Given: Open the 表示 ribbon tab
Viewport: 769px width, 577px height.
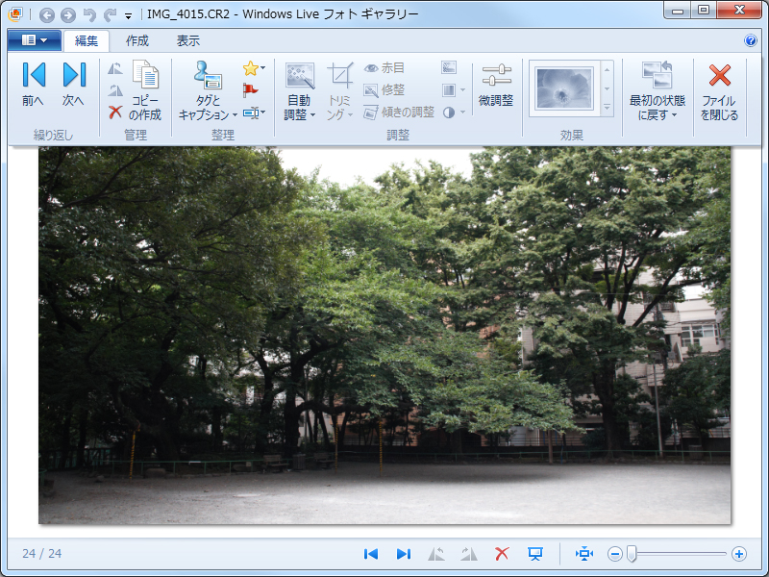Looking at the screenshot, I should pyautogui.click(x=186, y=40).
